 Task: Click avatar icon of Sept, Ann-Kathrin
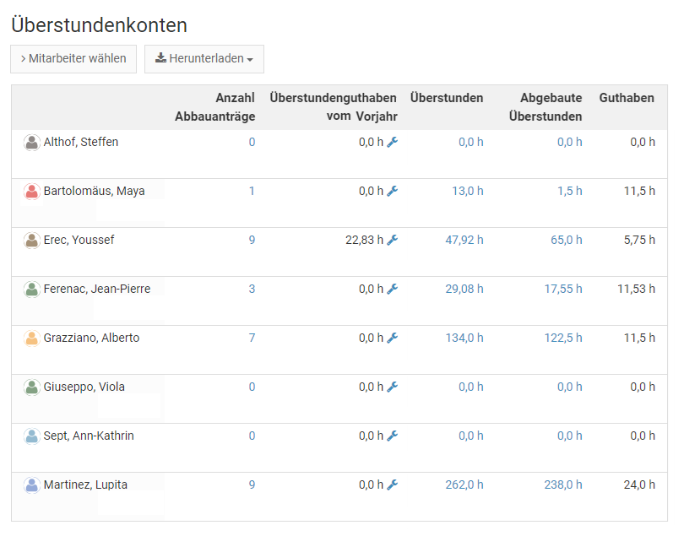click(32, 436)
